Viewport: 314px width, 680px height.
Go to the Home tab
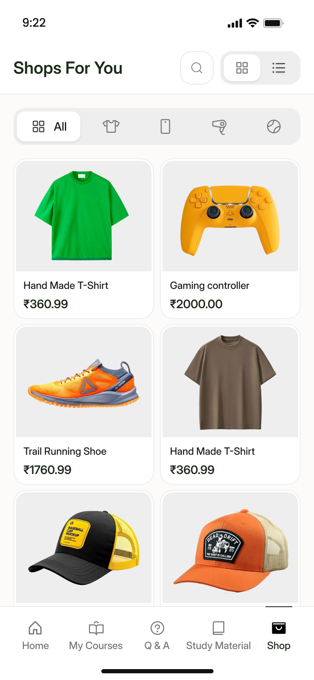pyautogui.click(x=36, y=635)
